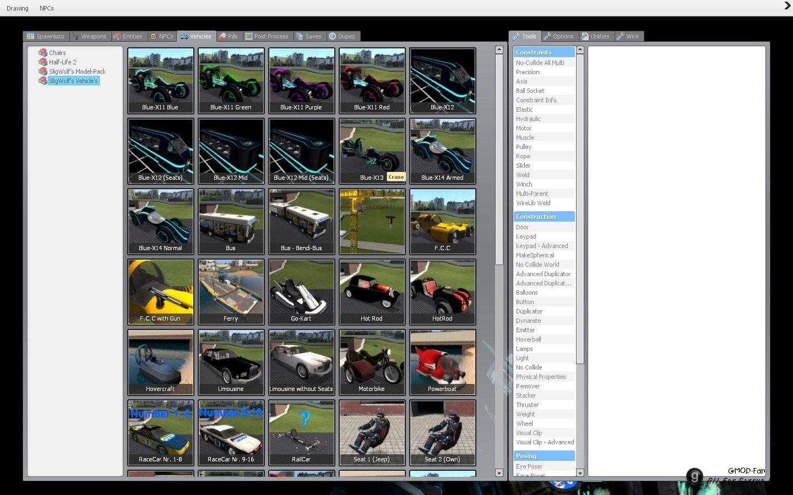Screen dimensions: 793x495
Task: Spawn the Blue-X12 vehicle
Action: [x=442, y=81]
